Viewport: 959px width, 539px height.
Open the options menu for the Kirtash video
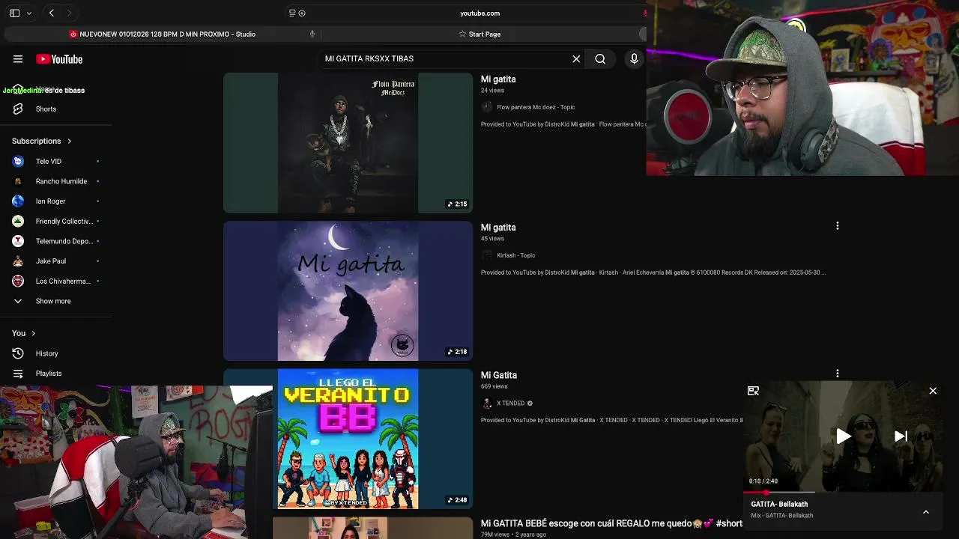coord(837,225)
